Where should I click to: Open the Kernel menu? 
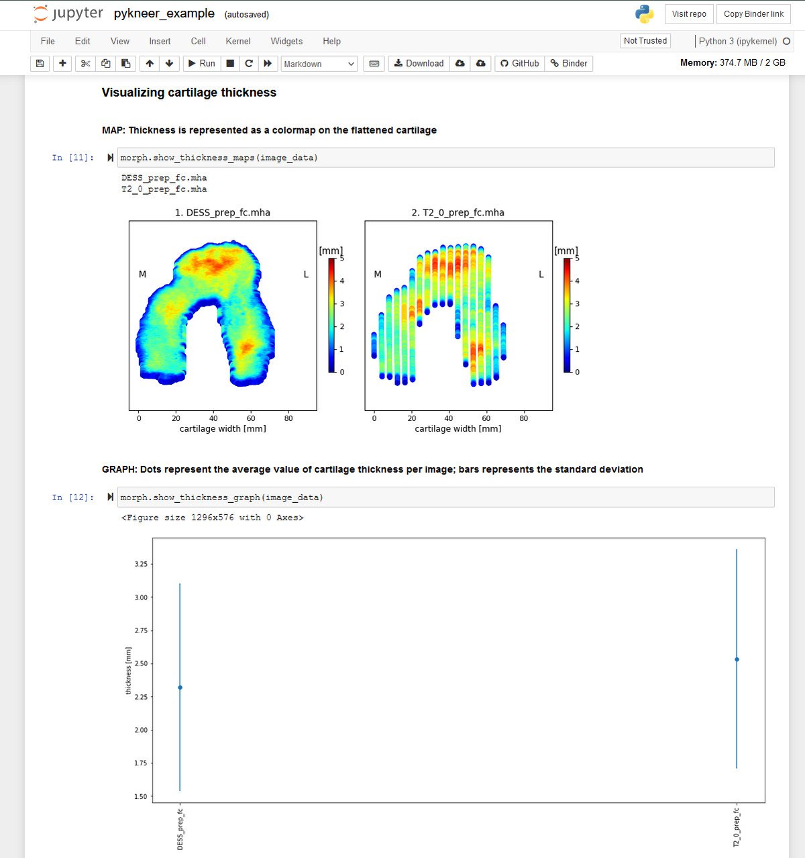pyautogui.click(x=238, y=41)
